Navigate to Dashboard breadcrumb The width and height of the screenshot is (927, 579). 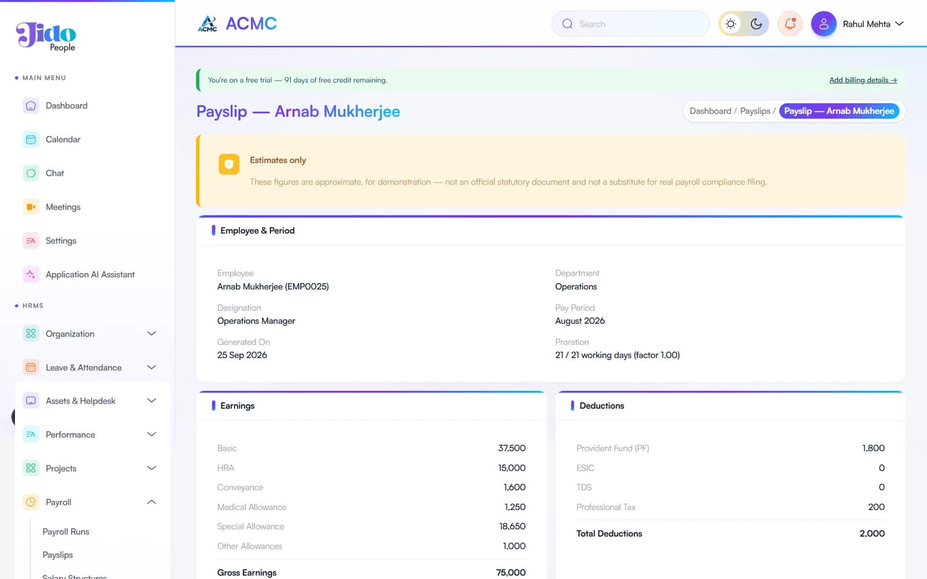pyautogui.click(x=710, y=111)
